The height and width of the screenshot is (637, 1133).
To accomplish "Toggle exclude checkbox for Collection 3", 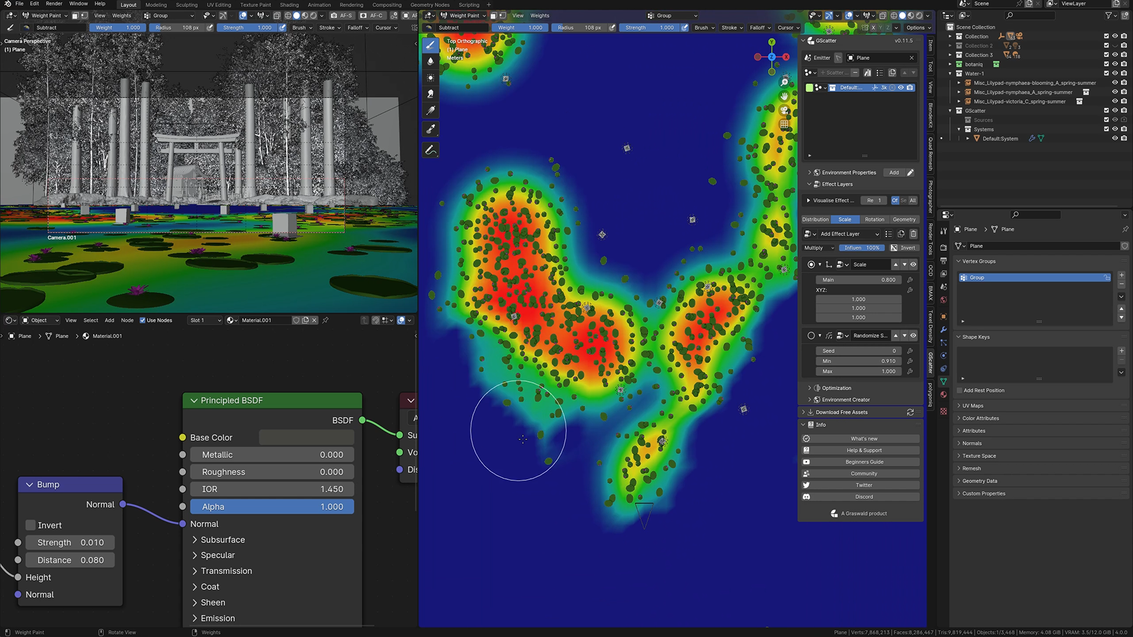I will pyautogui.click(x=1106, y=55).
